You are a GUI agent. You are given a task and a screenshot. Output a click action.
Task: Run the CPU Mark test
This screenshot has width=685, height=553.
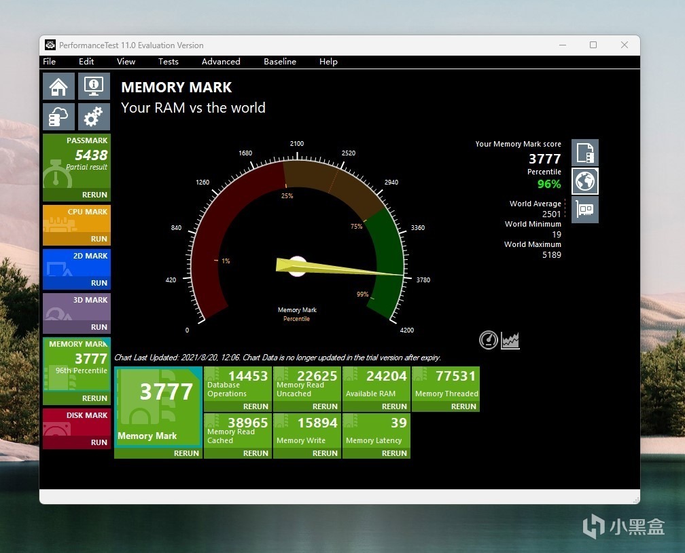coord(99,239)
